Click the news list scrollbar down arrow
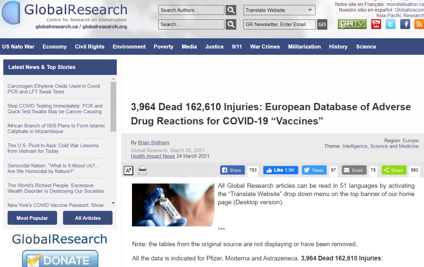Image resolution: width=424 pixels, height=267 pixels. pyautogui.click(x=113, y=203)
